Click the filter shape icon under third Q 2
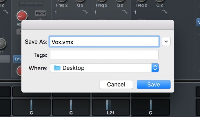Viewport: 200px width, 117px height. (165, 12)
